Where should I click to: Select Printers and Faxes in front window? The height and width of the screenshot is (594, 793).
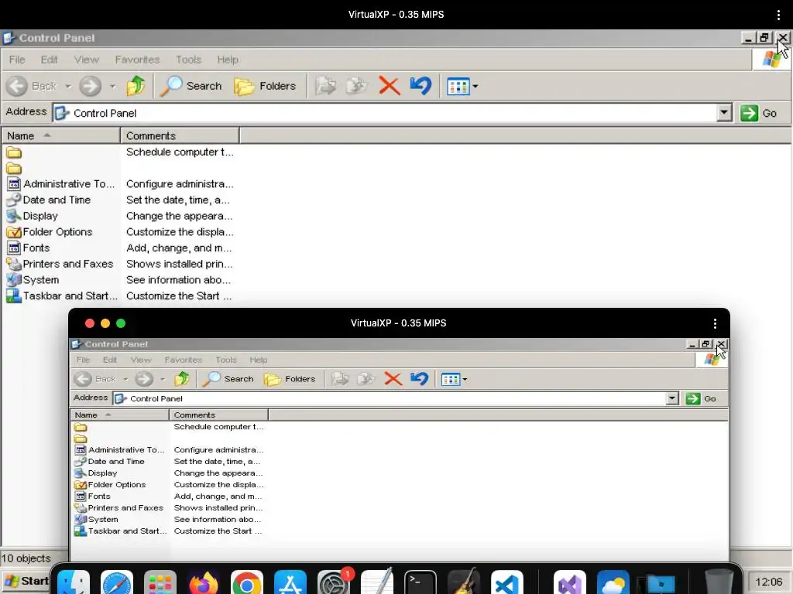118,508
